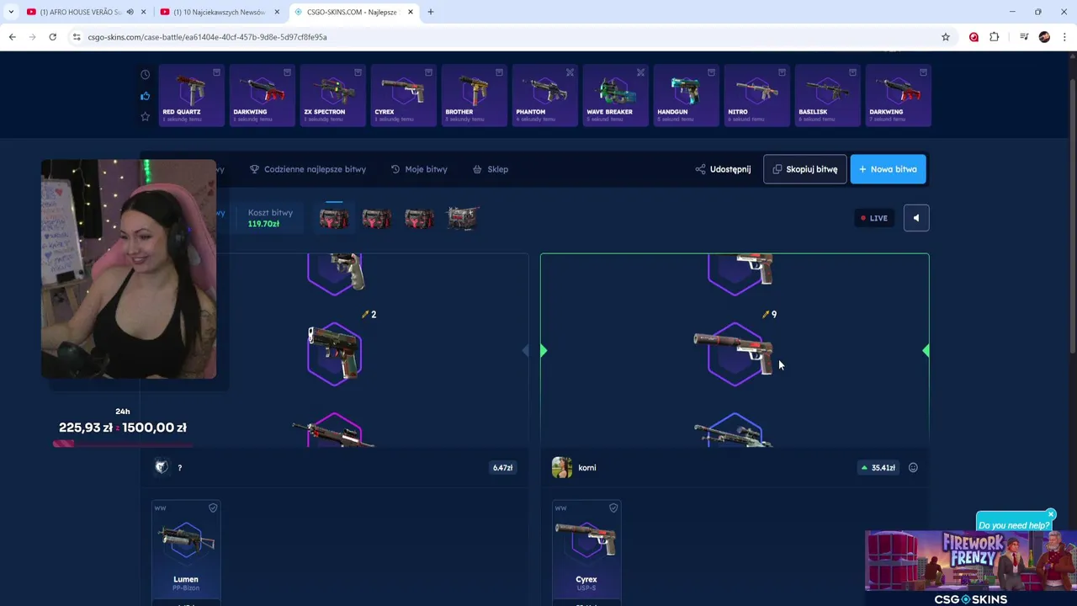This screenshot has width=1077, height=606.
Task: Go back in browser history
Action: (12, 37)
